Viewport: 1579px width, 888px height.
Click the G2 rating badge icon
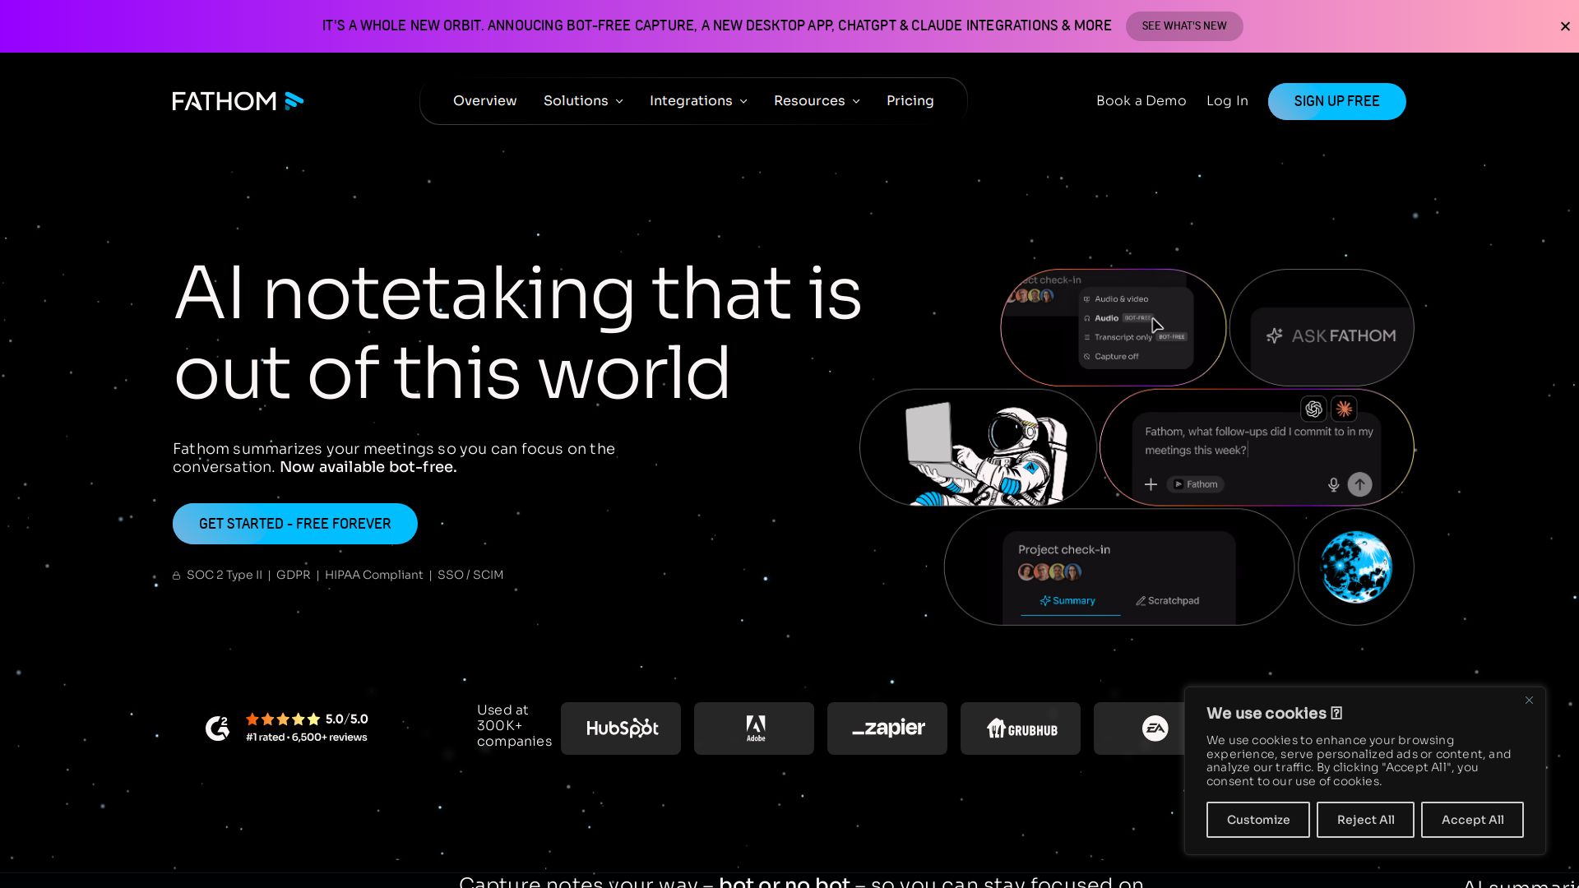click(x=217, y=728)
